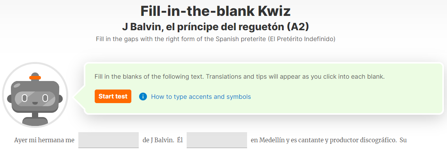Open How to type accents and symbols
The width and height of the screenshot is (447, 150).
pyautogui.click(x=201, y=97)
